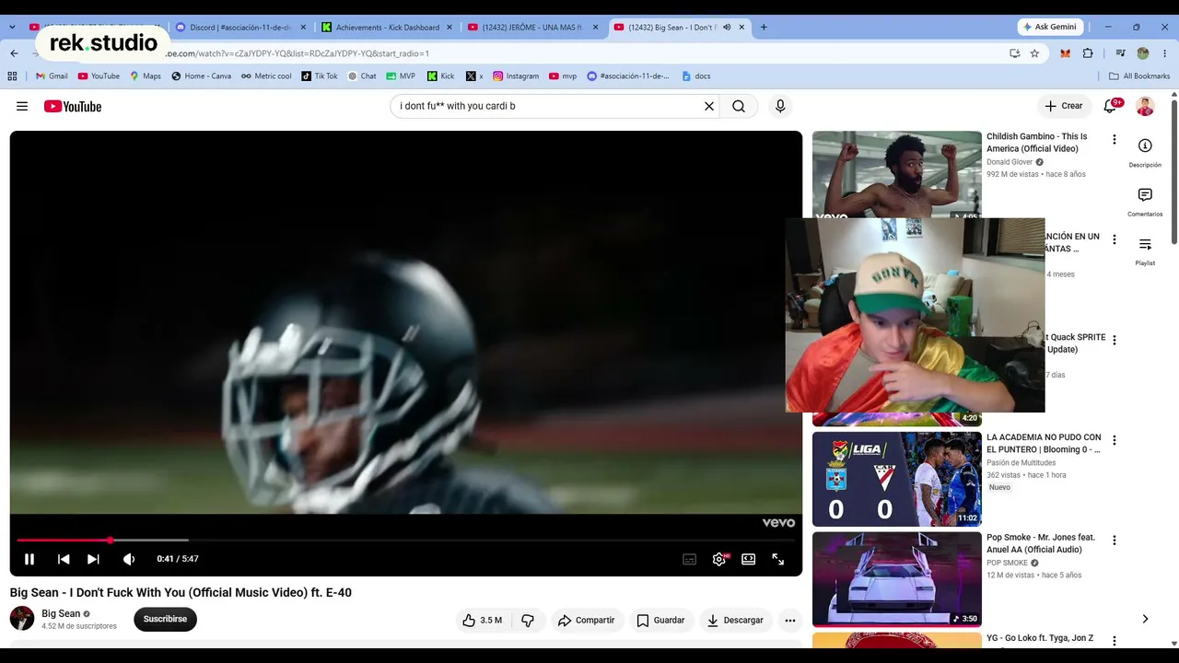
Task: Open options for Childish Gambino video
Action: [1115, 140]
